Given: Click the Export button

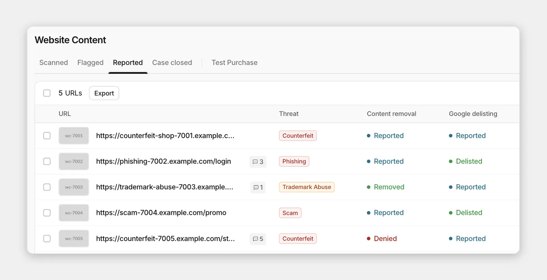Looking at the screenshot, I should click(x=104, y=93).
